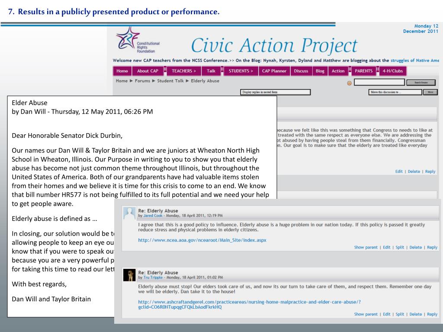
Task: Click Reply on the first forum post
Action: 430,171
